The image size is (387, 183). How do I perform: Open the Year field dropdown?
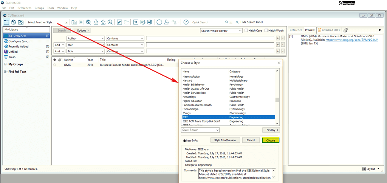[x=86, y=45]
